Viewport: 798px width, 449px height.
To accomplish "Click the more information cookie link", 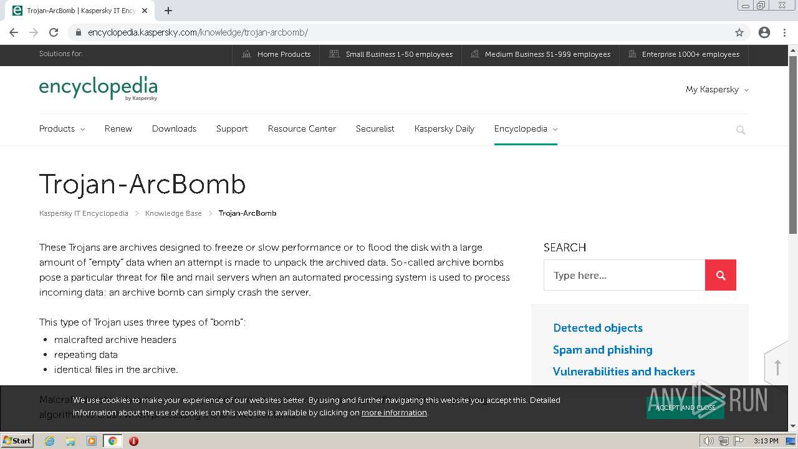I will [394, 413].
